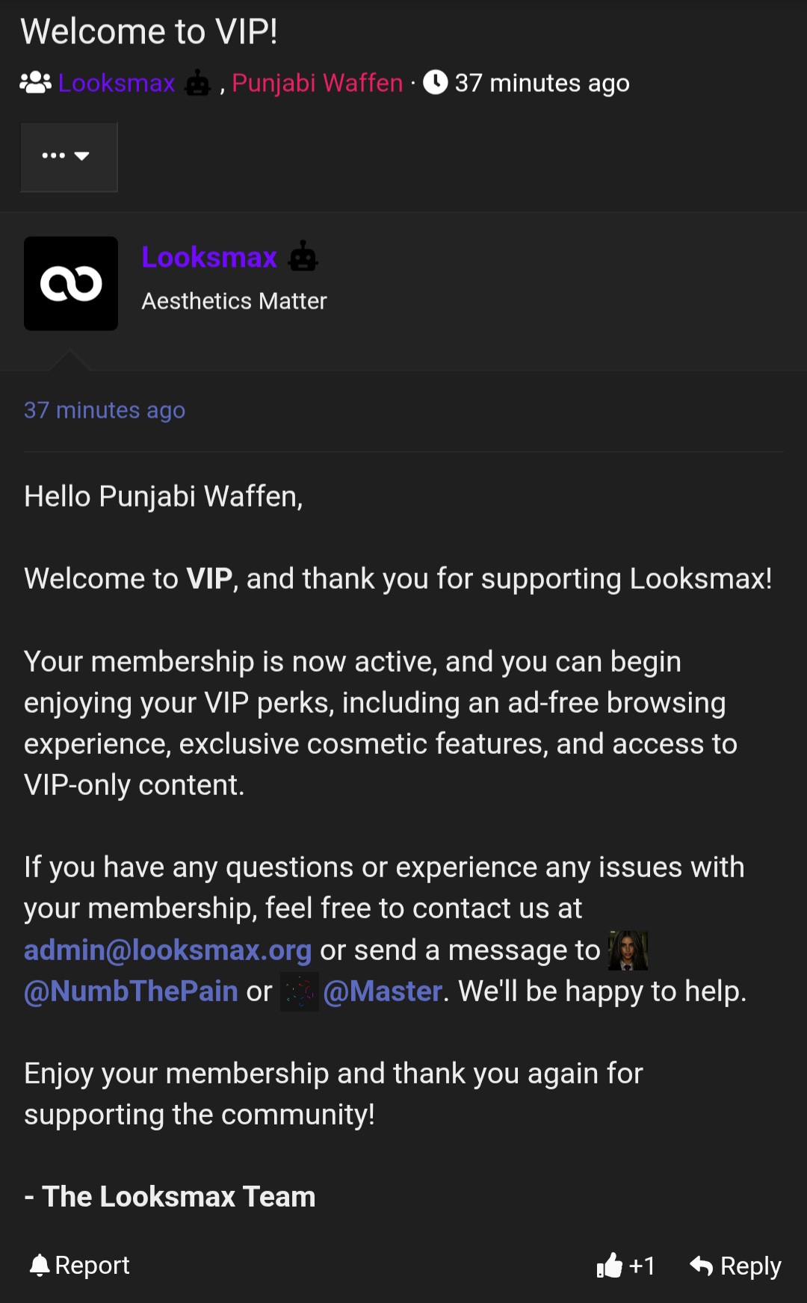The image size is (807, 1303).
Task: Open Punjabi Waffen participant profile
Action: [318, 83]
